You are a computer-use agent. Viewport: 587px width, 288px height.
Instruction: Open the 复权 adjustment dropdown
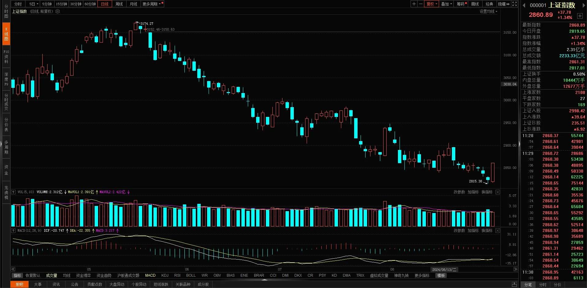[x=431, y=4]
